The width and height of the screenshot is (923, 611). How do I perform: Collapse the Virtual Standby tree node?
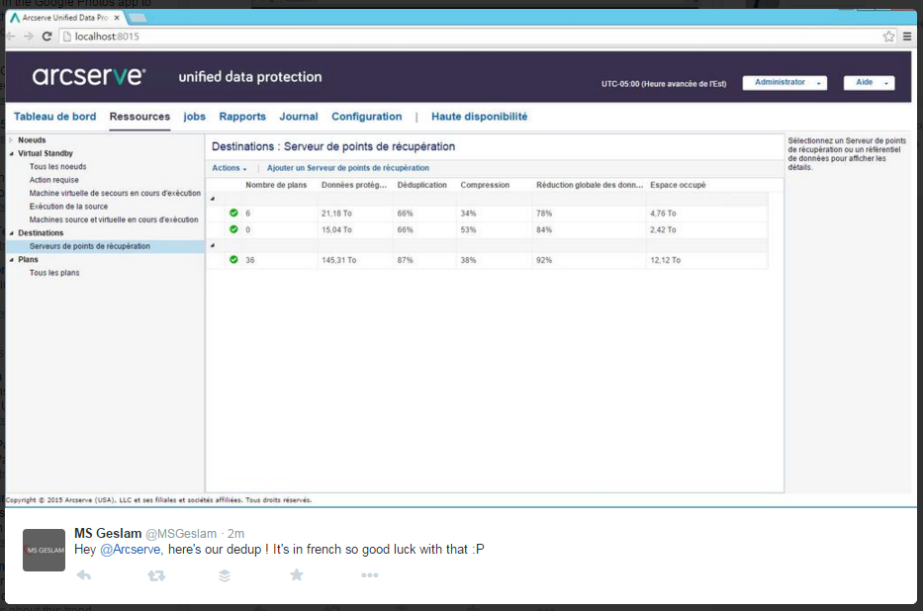click(x=11, y=153)
